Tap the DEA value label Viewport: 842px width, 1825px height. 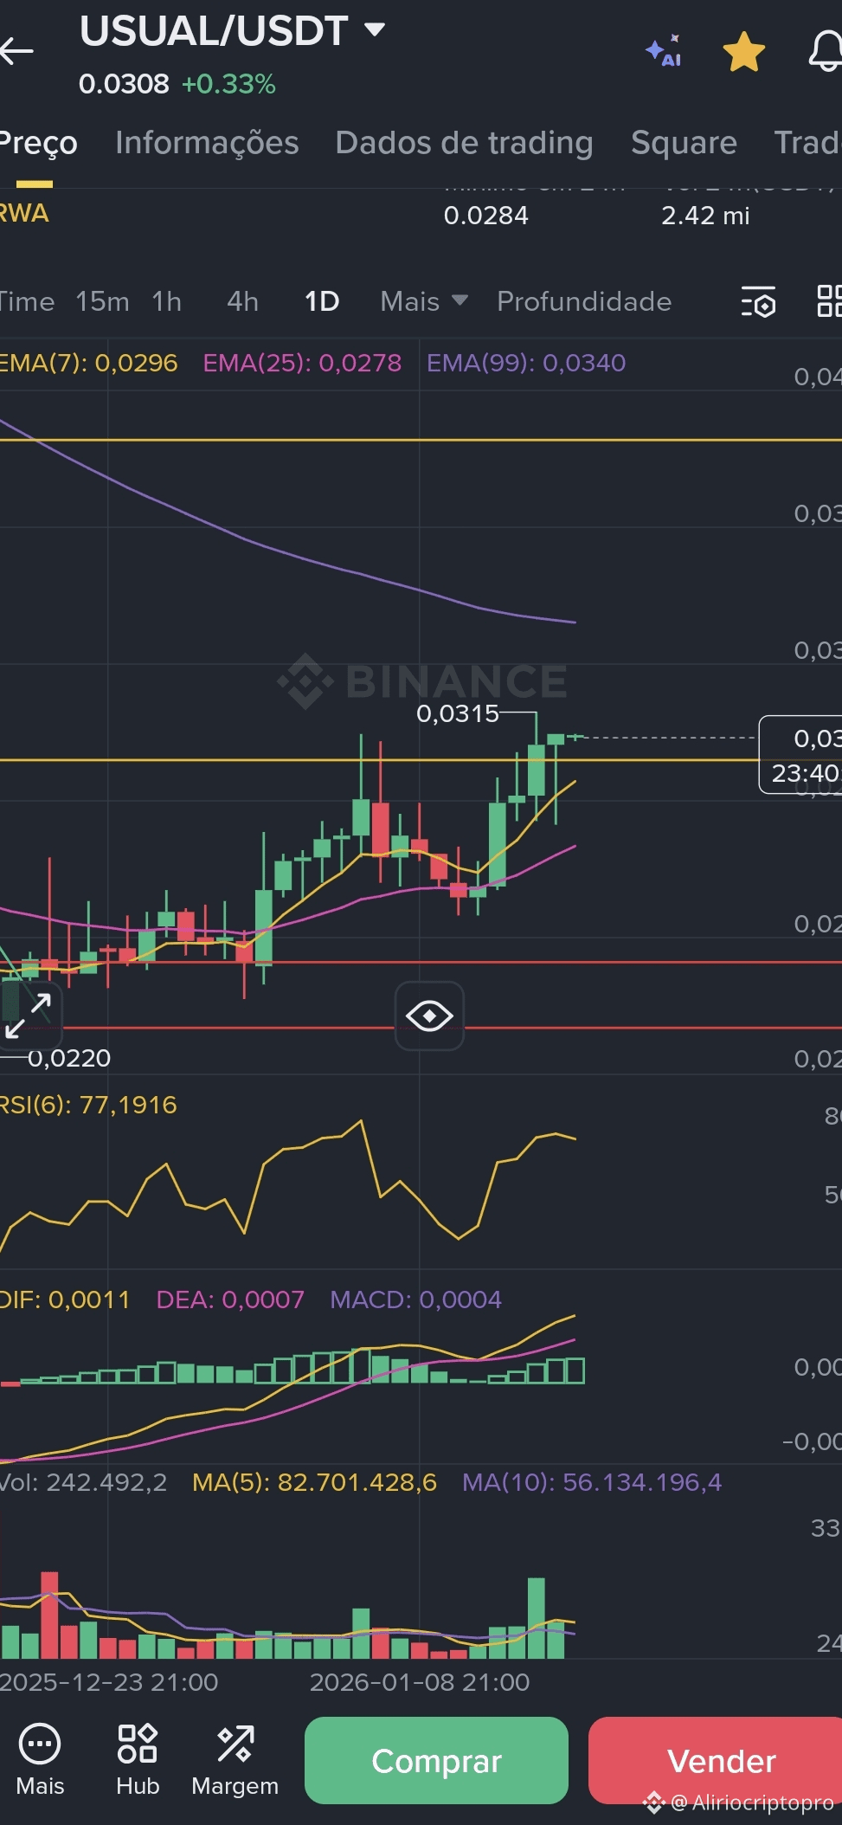230,1300
